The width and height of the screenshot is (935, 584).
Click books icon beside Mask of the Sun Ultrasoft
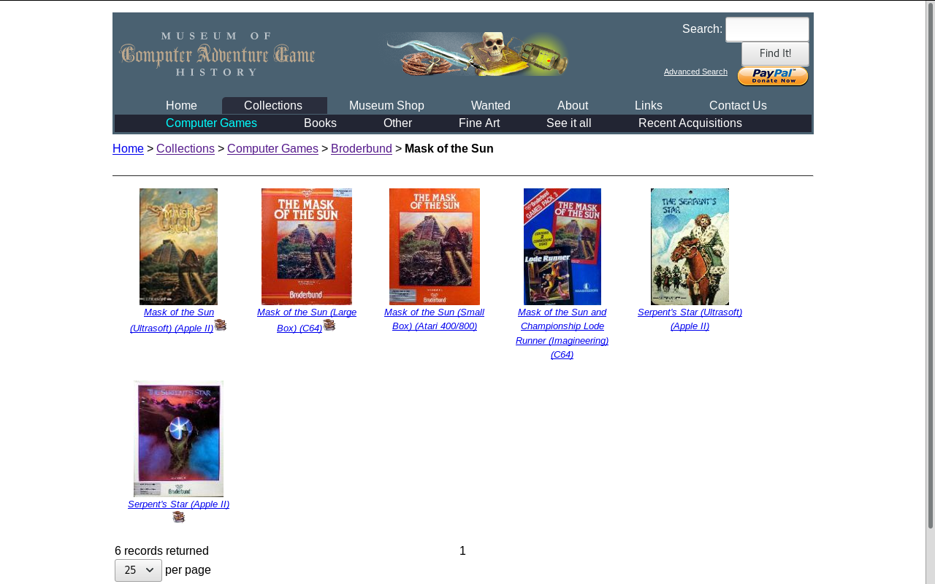(x=221, y=326)
